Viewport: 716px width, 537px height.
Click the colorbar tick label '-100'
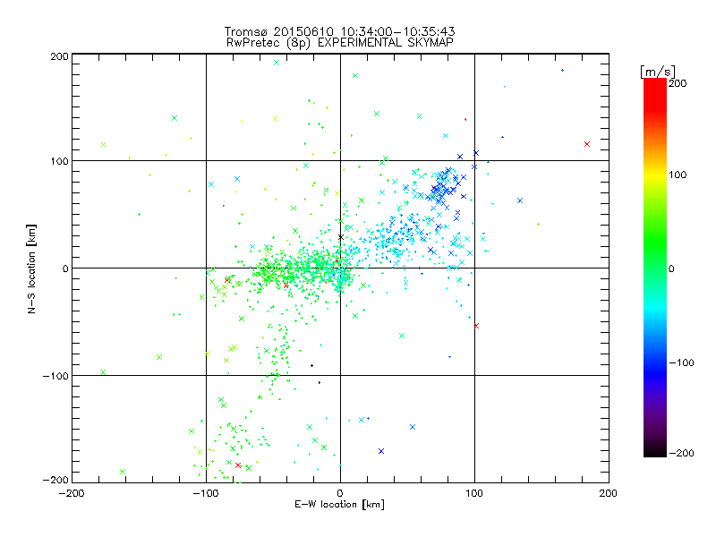tap(681, 363)
